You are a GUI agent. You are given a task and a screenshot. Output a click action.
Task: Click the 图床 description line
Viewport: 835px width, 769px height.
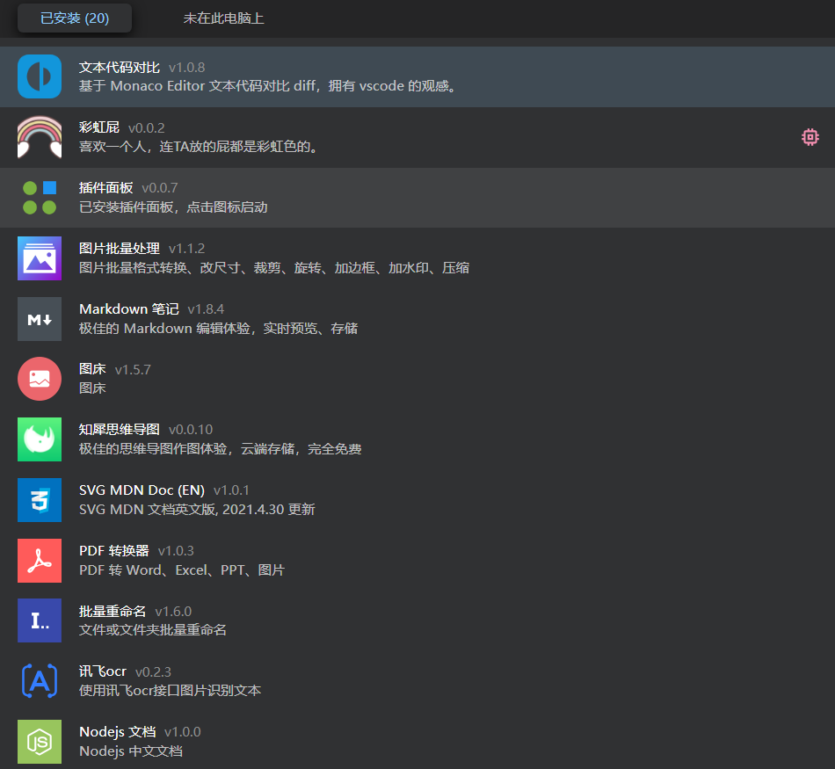click(x=92, y=388)
